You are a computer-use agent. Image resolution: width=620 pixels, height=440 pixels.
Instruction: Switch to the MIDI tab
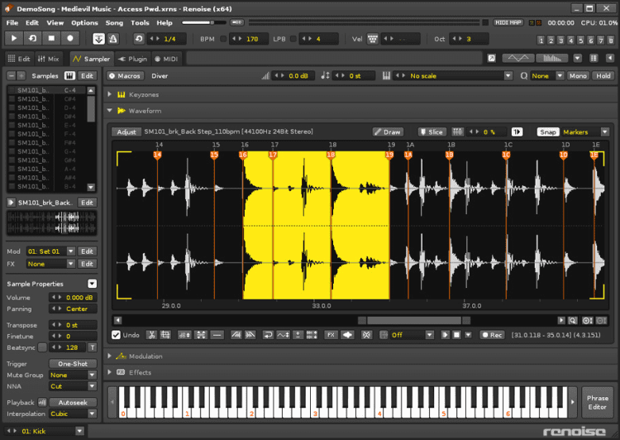click(x=166, y=59)
